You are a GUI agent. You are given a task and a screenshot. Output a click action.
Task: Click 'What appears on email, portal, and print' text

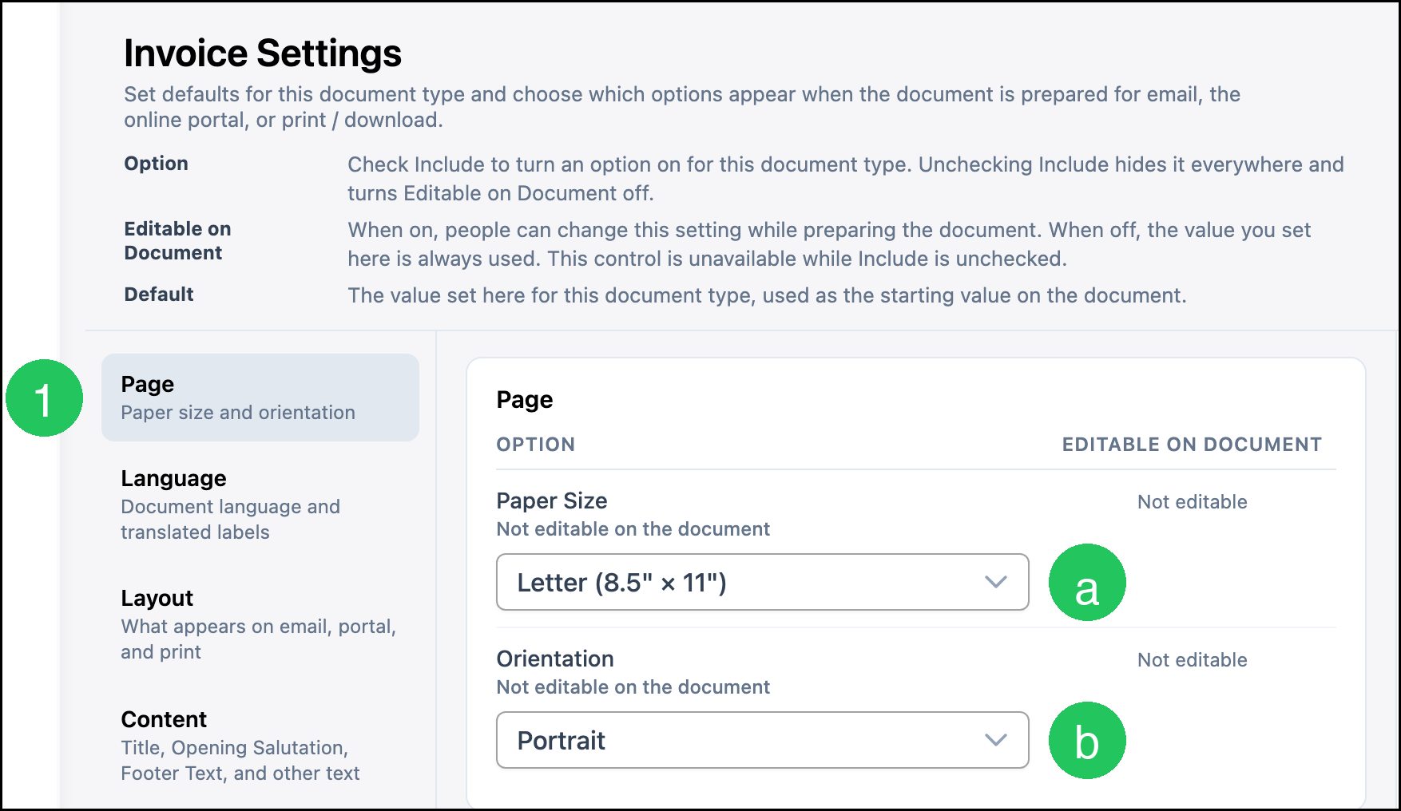pos(259,639)
